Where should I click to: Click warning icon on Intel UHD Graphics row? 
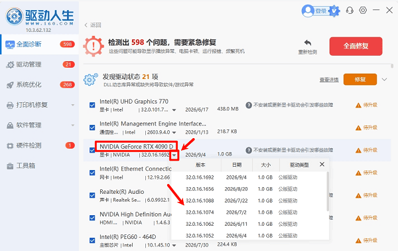pyautogui.click(x=358, y=105)
